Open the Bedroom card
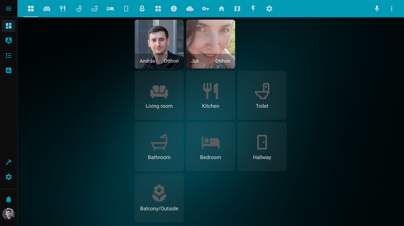The height and width of the screenshot is (226, 404). pos(210,146)
